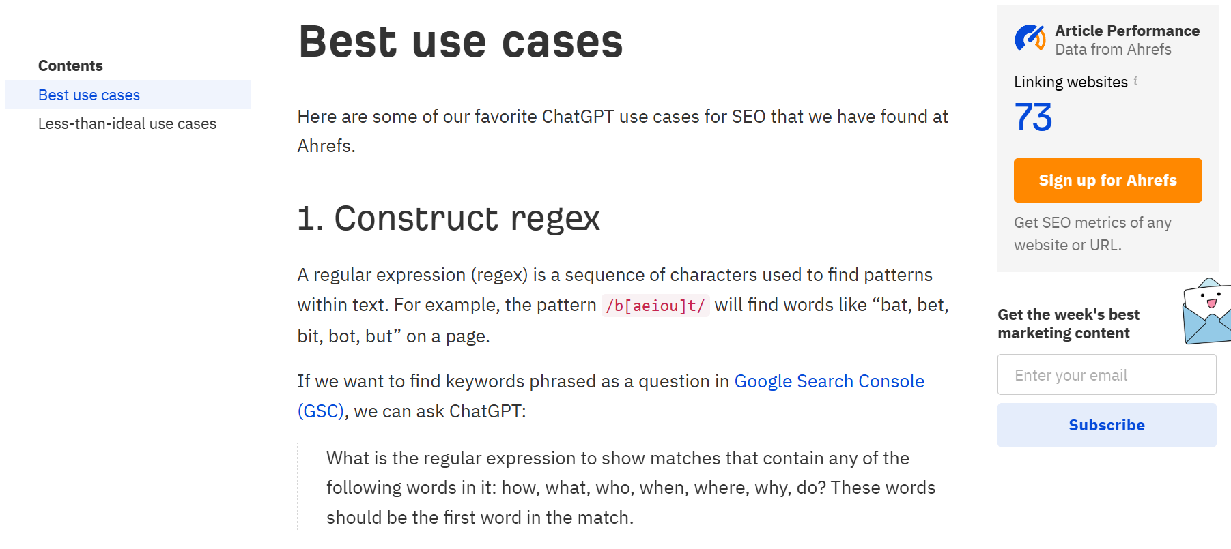The height and width of the screenshot is (549, 1231).
Task: Focus the Enter your email field
Action: (1106, 374)
